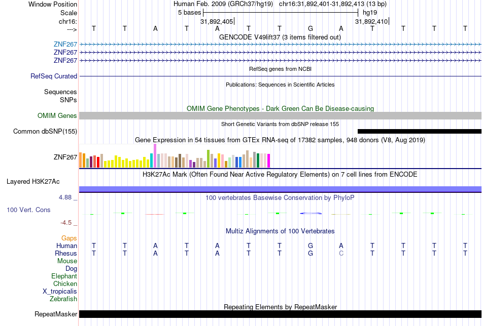Click the GTEx Gene Expression track title
The image size is (482, 326).
[x=280, y=140]
